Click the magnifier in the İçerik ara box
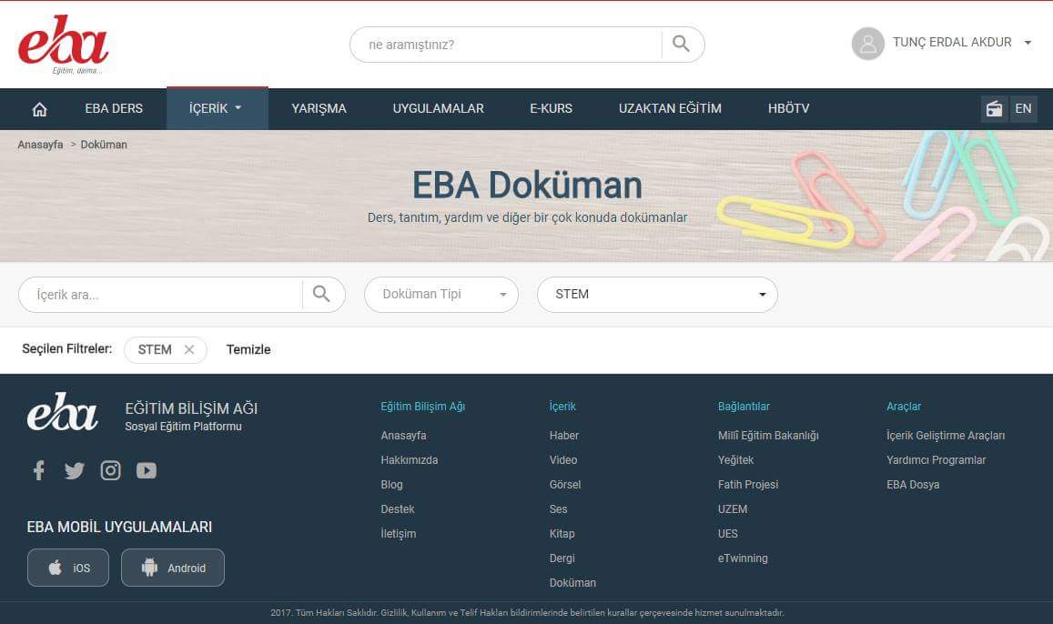 pyautogui.click(x=321, y=294)
